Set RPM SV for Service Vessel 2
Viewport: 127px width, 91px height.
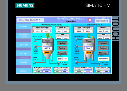point(100,38)
